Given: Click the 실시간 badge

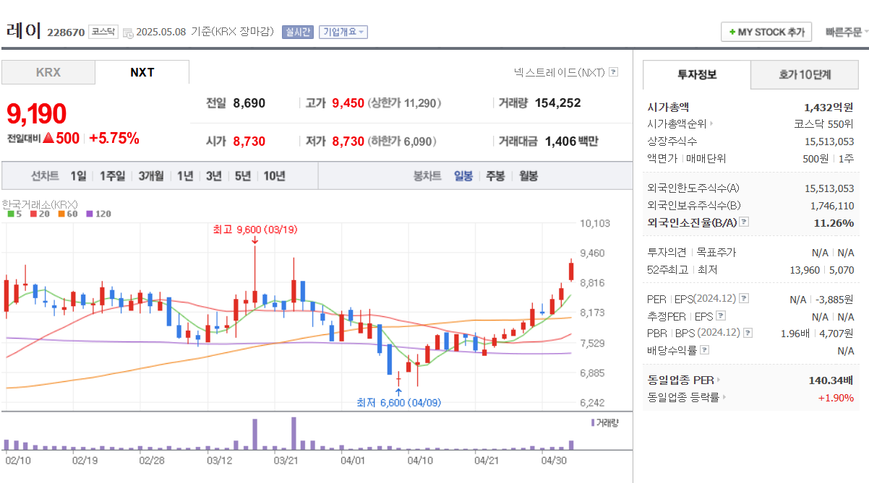Looking at the screenshot, I should [298, 32].
